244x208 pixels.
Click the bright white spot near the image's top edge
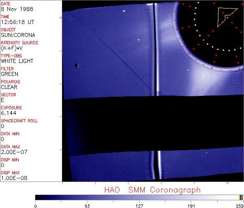pyautogui.click(x=123, y=11)
